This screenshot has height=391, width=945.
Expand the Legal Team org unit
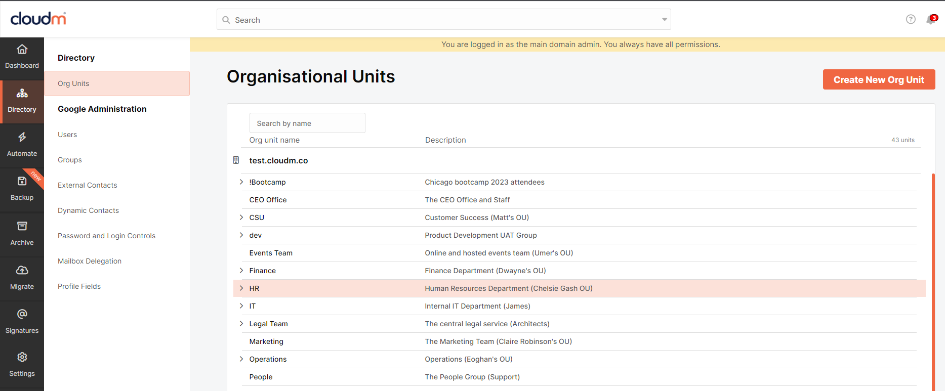tap(241, 324)
